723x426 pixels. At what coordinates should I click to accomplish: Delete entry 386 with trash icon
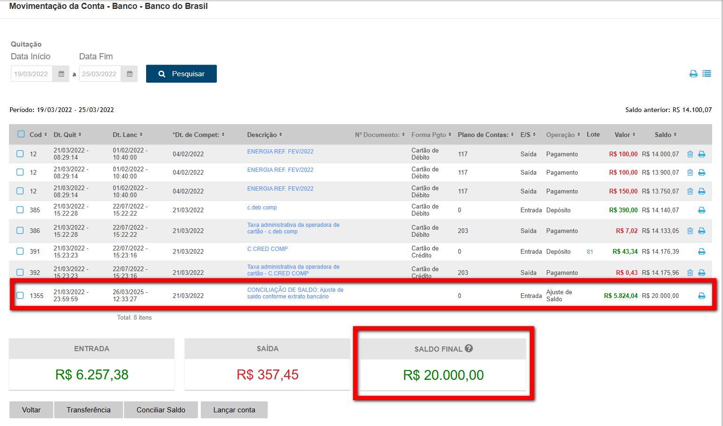coord(690,231)
